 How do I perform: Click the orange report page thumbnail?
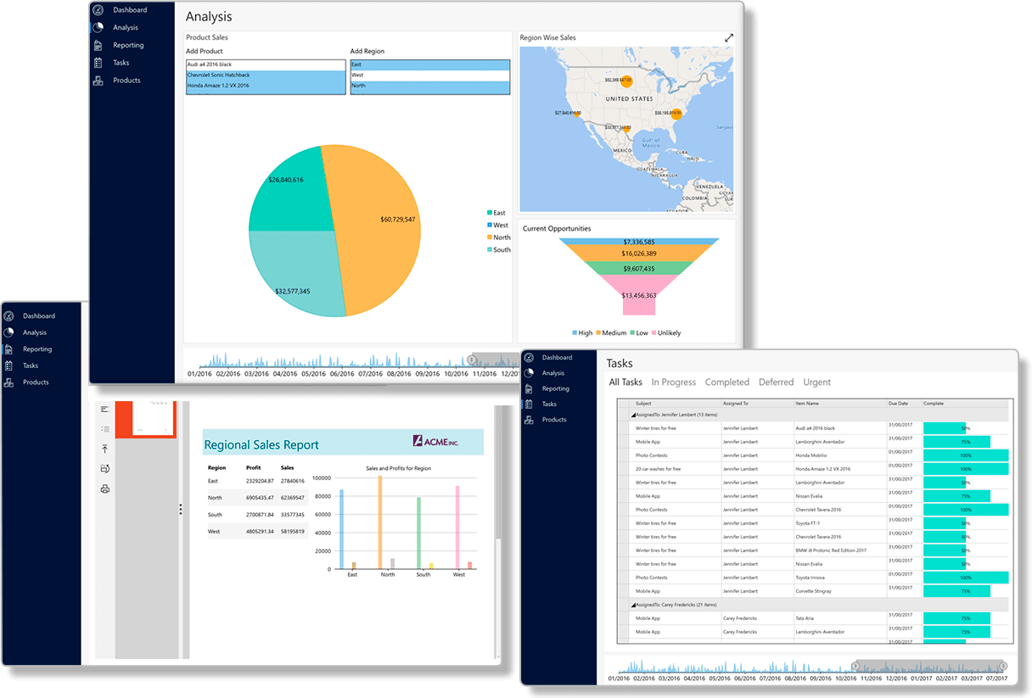click(145, 420)
